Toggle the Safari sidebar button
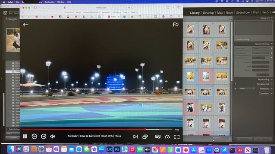The width and height of the screenshot is (275, 154). pyautogui.click(x=35, y=8)
